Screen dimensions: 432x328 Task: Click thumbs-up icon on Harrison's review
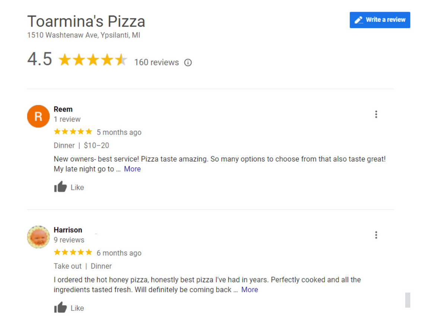coord(60,307)
